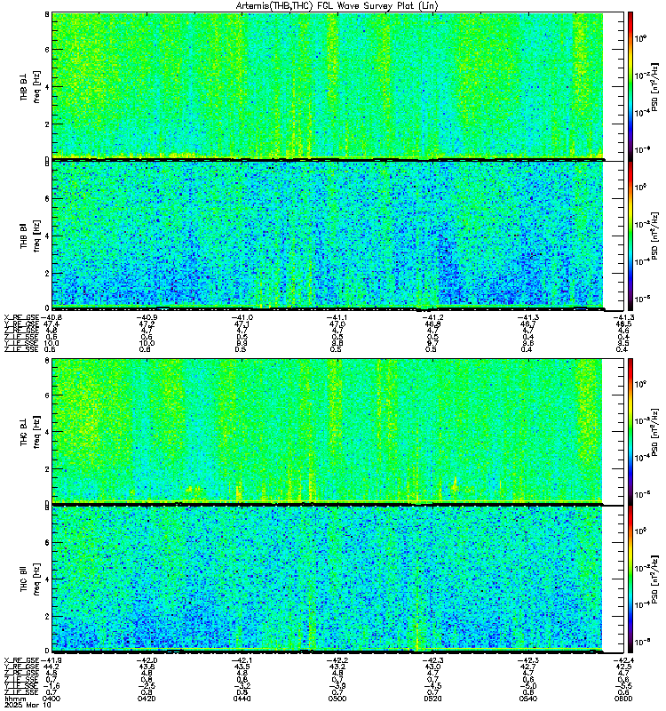Click the Y_LE_SSE value "-5.5"
Screen dimensions: 666x711
point(623,686)
